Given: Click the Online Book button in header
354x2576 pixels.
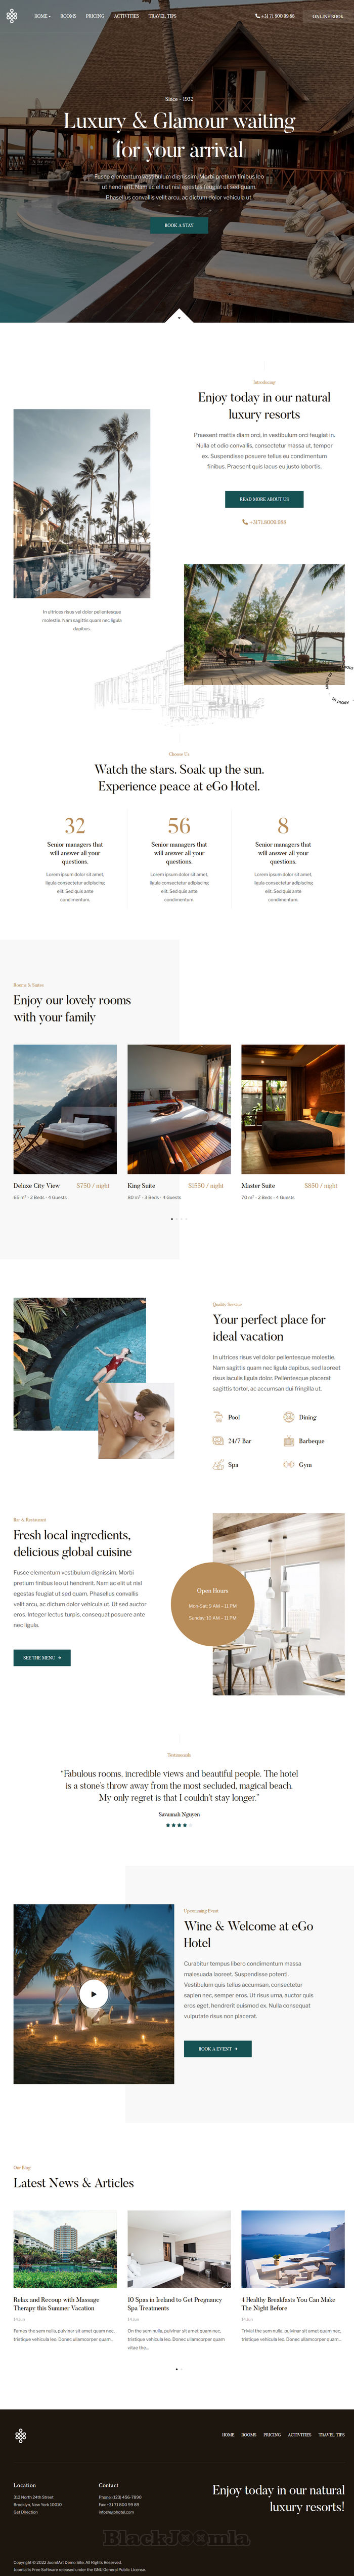Looking at the screenshot, I should [x=328, y=16].
